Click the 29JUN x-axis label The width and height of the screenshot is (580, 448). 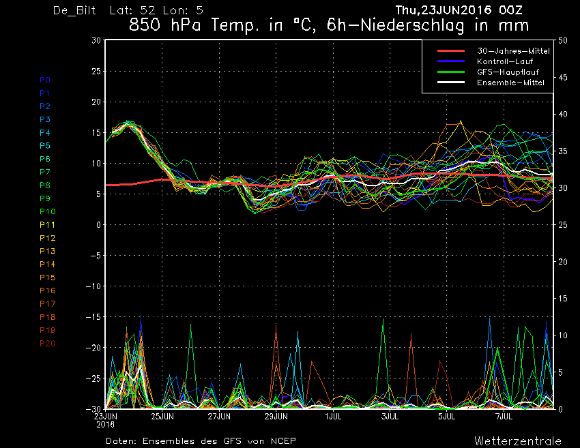276,417
